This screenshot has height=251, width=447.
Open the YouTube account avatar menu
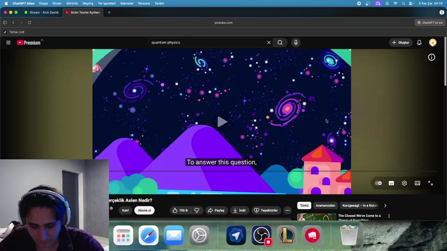pyautogui.click(x=433, y=43)
